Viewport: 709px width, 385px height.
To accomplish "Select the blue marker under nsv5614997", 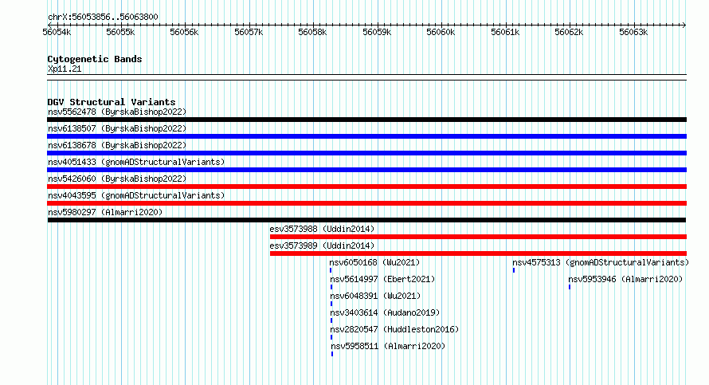I will 331,287.
